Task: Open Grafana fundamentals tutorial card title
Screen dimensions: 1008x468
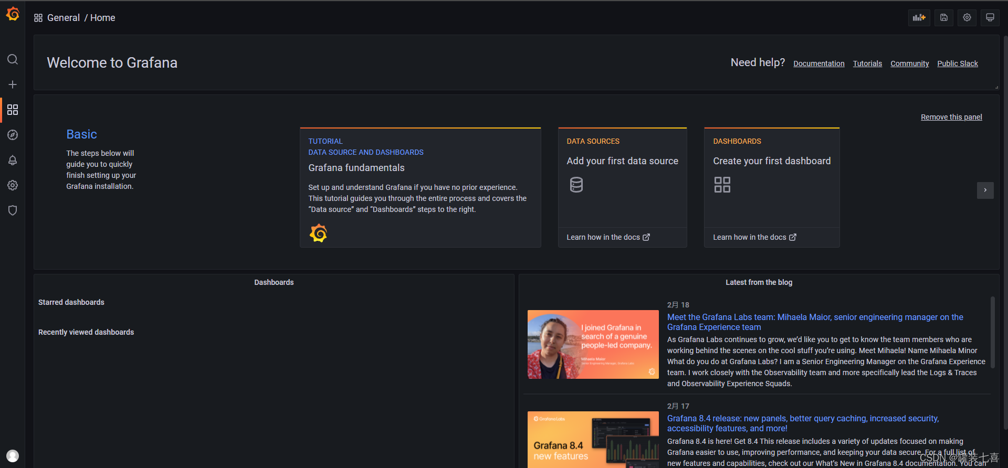Action: coord(356,168)
